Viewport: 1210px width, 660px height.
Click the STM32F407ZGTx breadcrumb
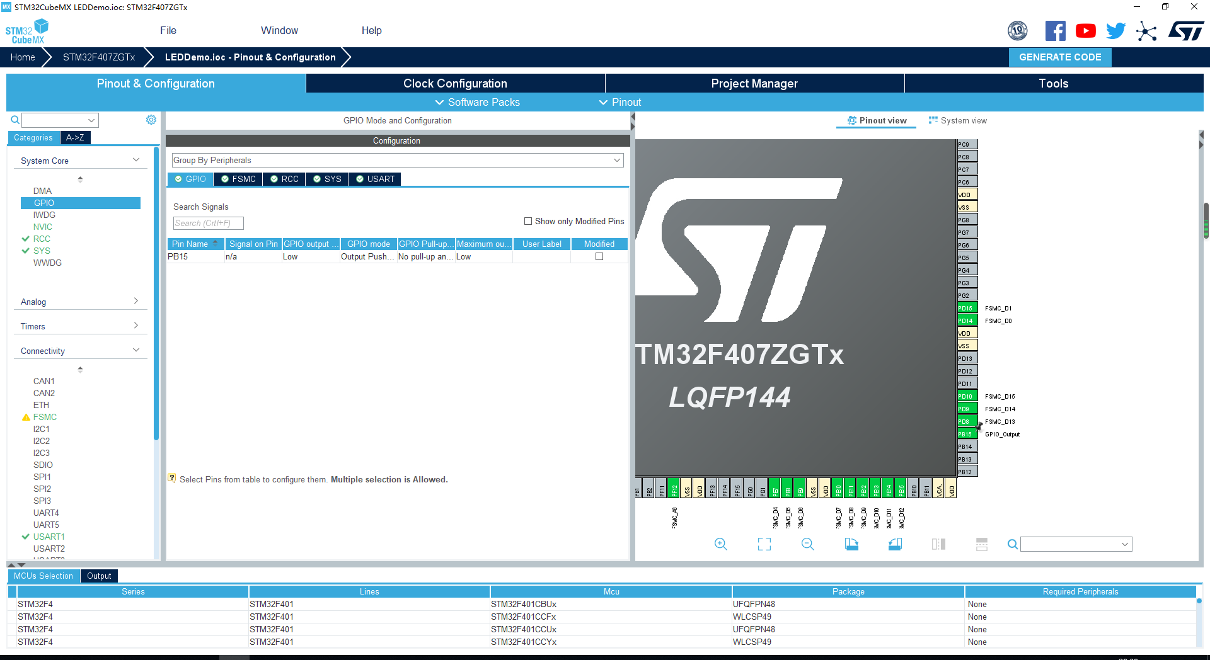pyautogui.click(x=99, y=57)
